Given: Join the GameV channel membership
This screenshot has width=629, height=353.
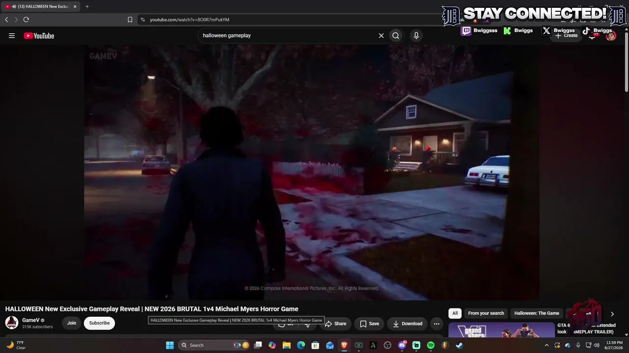Looking at the screenshot, I should (x=72, y=323).
